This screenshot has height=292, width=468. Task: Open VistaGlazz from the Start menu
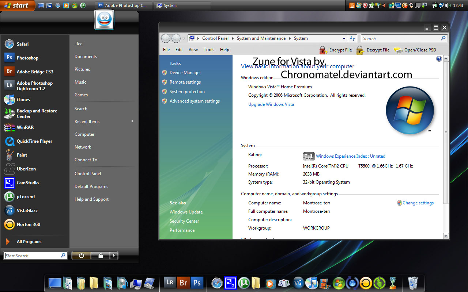click(35, 210)
